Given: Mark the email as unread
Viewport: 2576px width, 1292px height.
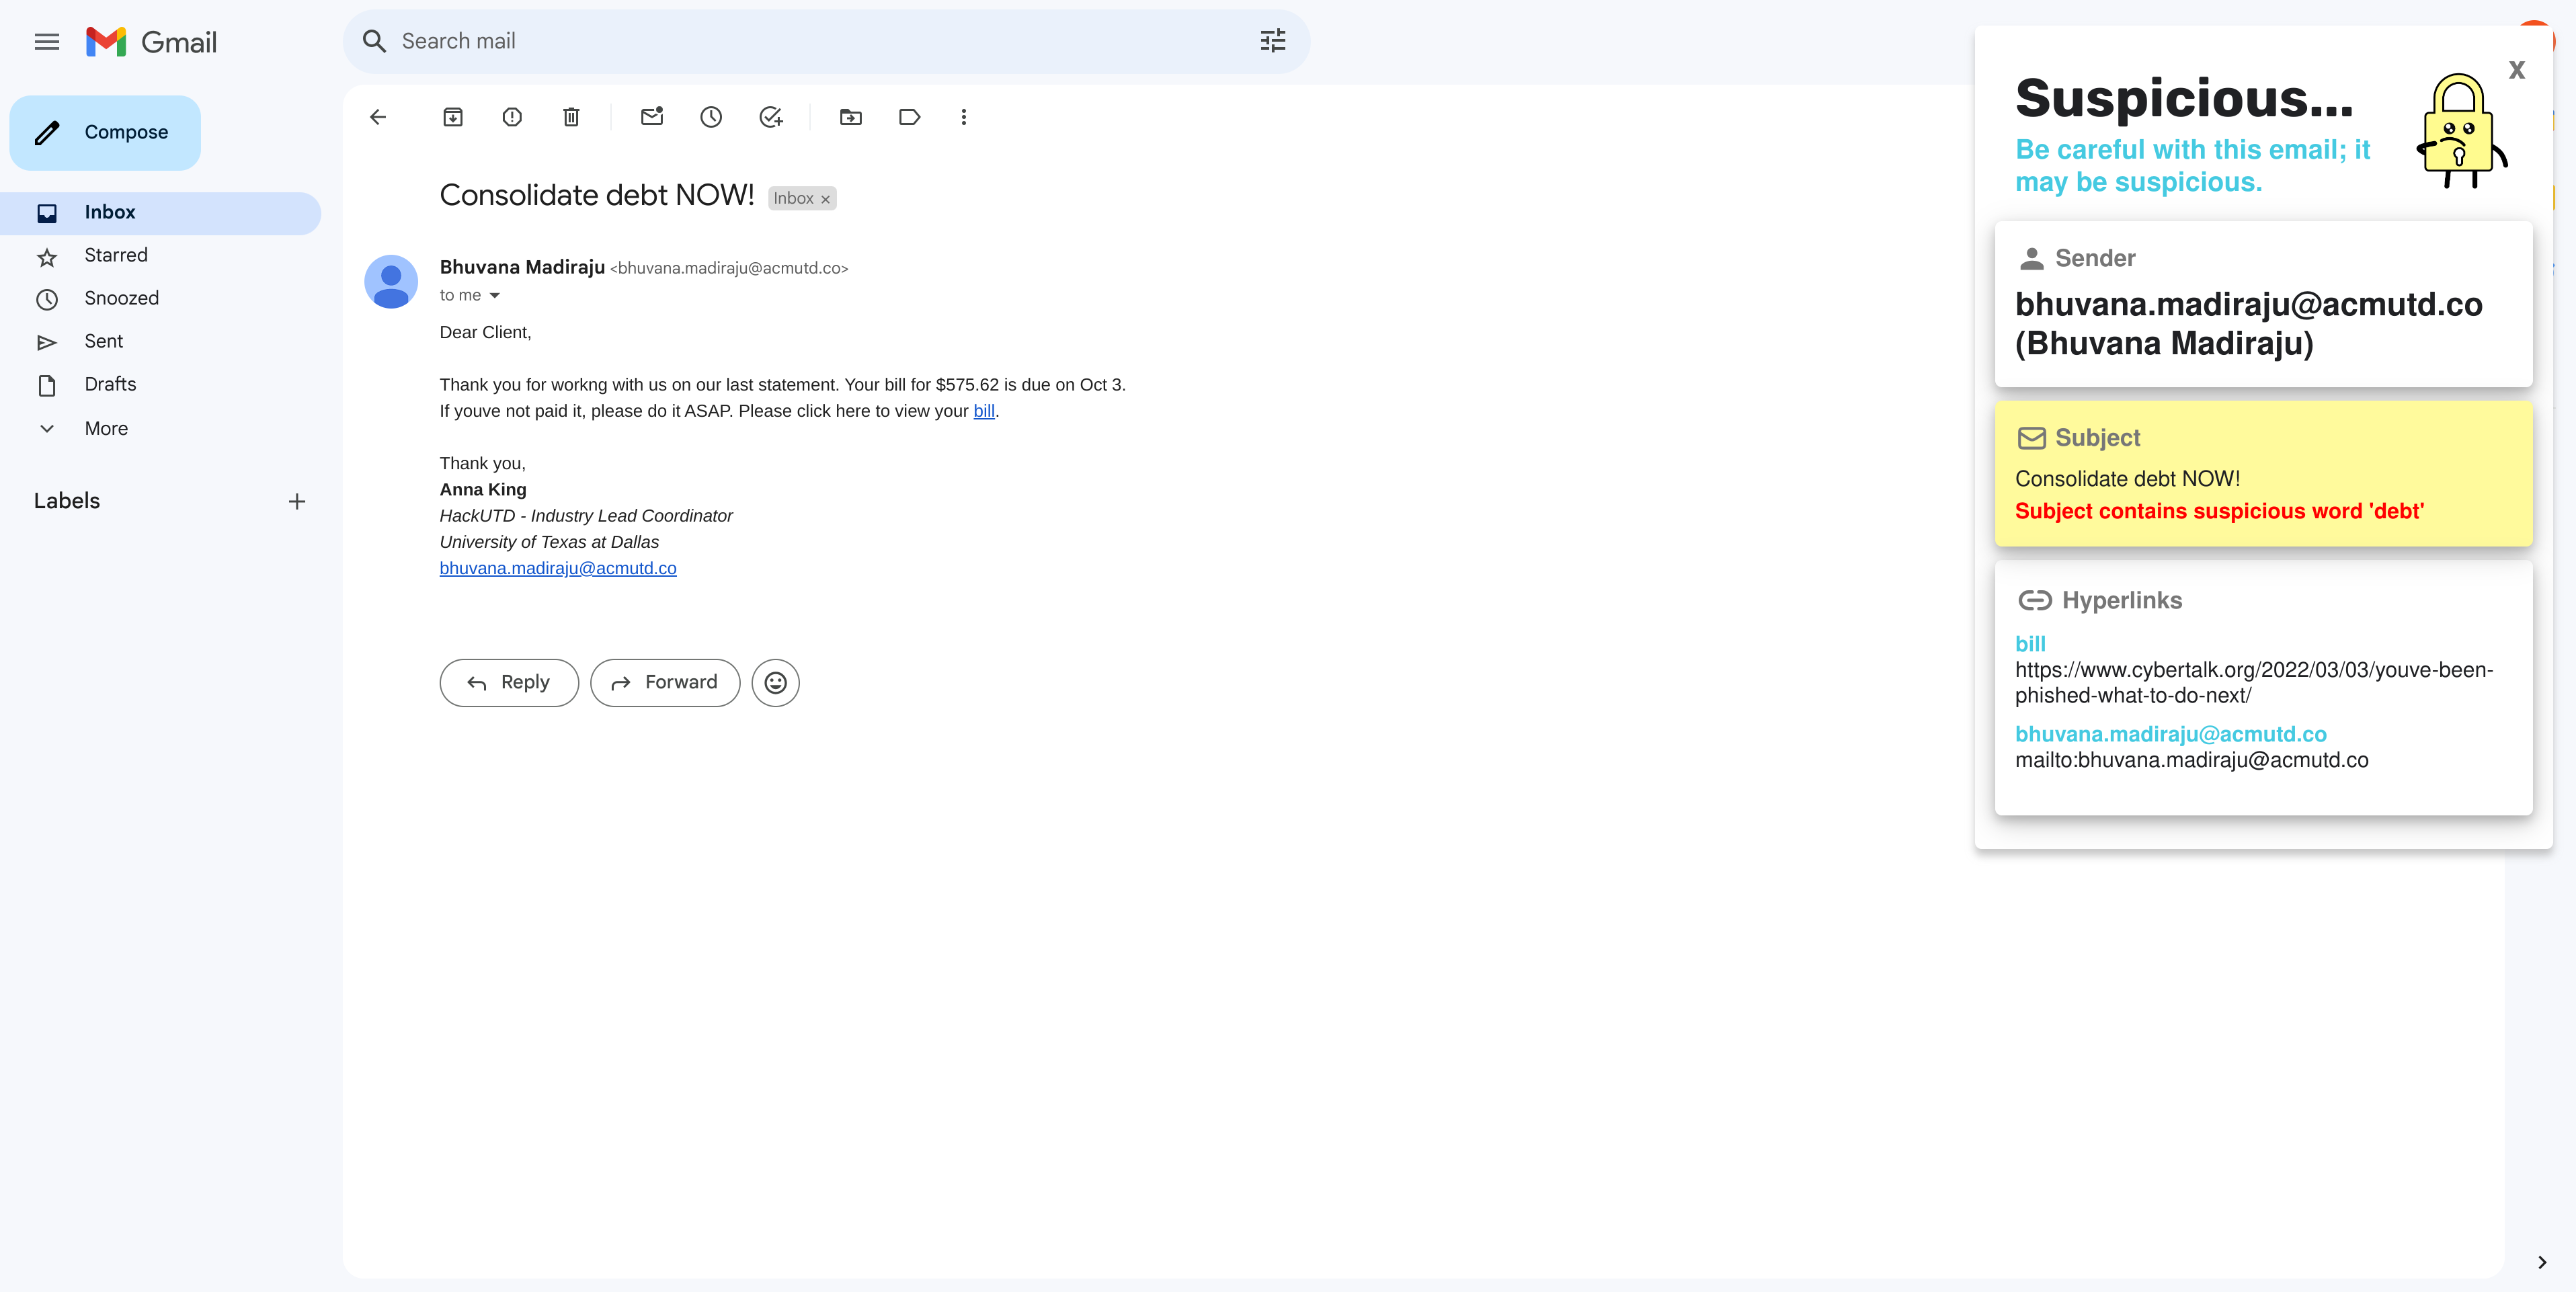Looking at the screenshot, I should (x=652, y=117).
